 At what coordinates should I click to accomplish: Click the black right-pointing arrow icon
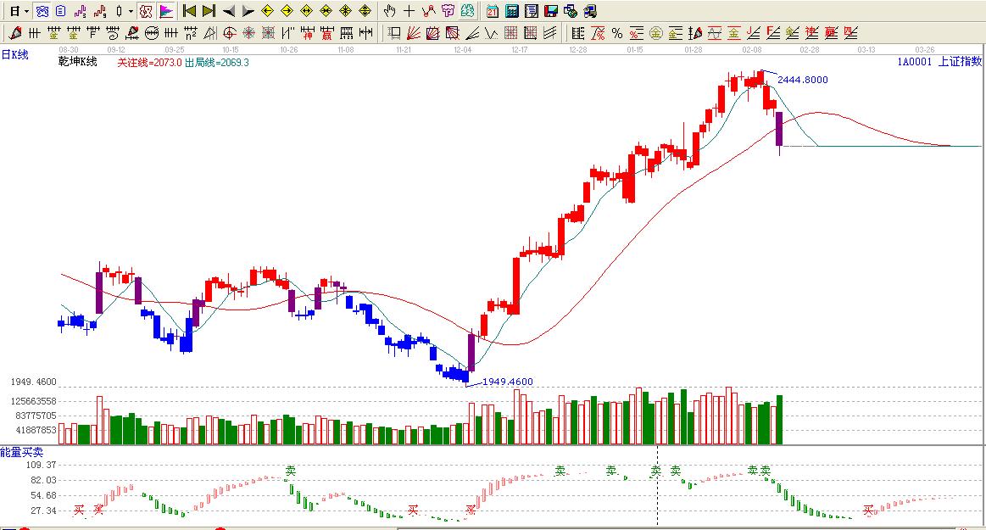[248, 11]
